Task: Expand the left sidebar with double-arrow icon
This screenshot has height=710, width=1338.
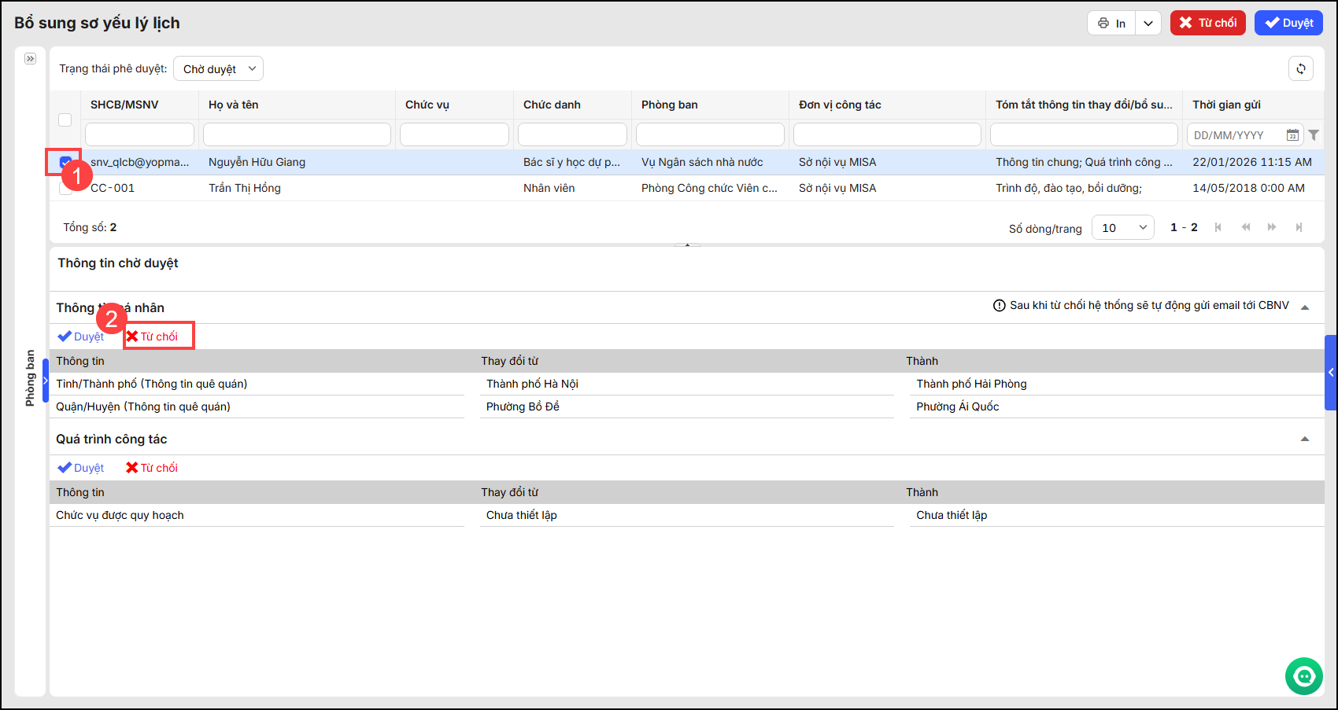Action: point(30,59)
